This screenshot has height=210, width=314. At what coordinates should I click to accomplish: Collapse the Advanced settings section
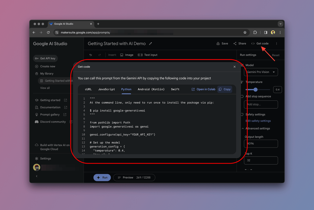pos(243,128)
